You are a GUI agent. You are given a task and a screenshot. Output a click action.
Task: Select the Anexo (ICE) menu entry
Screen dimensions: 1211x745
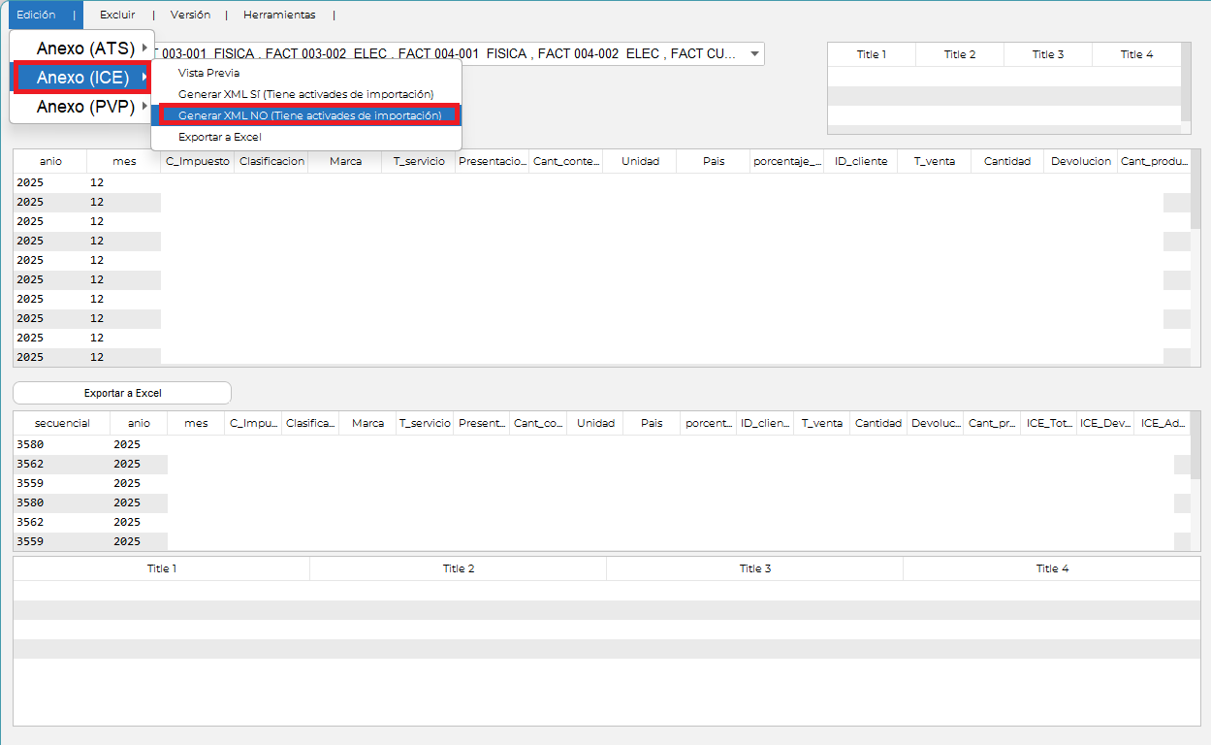[x=83, y=77]
